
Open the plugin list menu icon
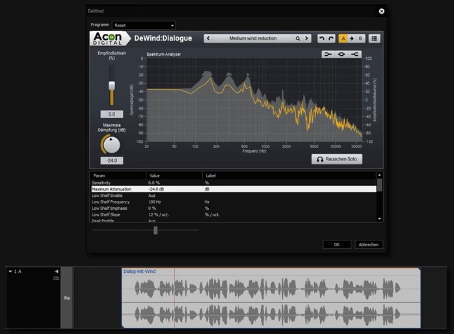tap(374, 38)
